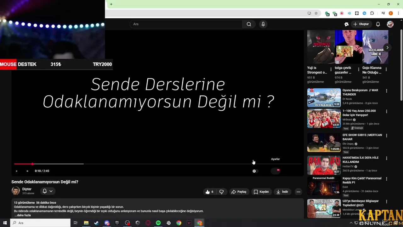Open green extension with 84 badge

point(327,14)
